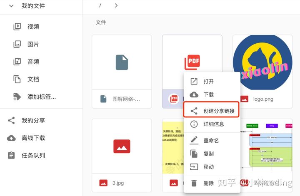
Task: Go to 我的分享 page
Action: [x=33, y=120]
